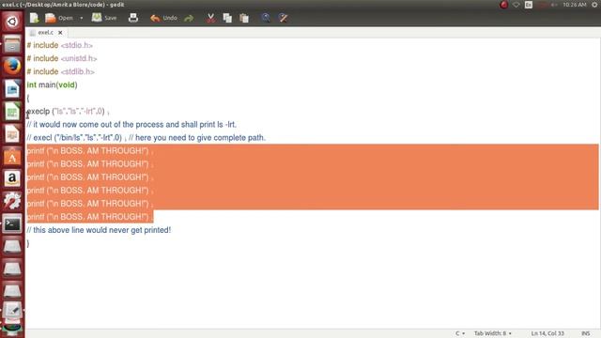Click the Ln 14, Col 33 indicator

[547, 333]
